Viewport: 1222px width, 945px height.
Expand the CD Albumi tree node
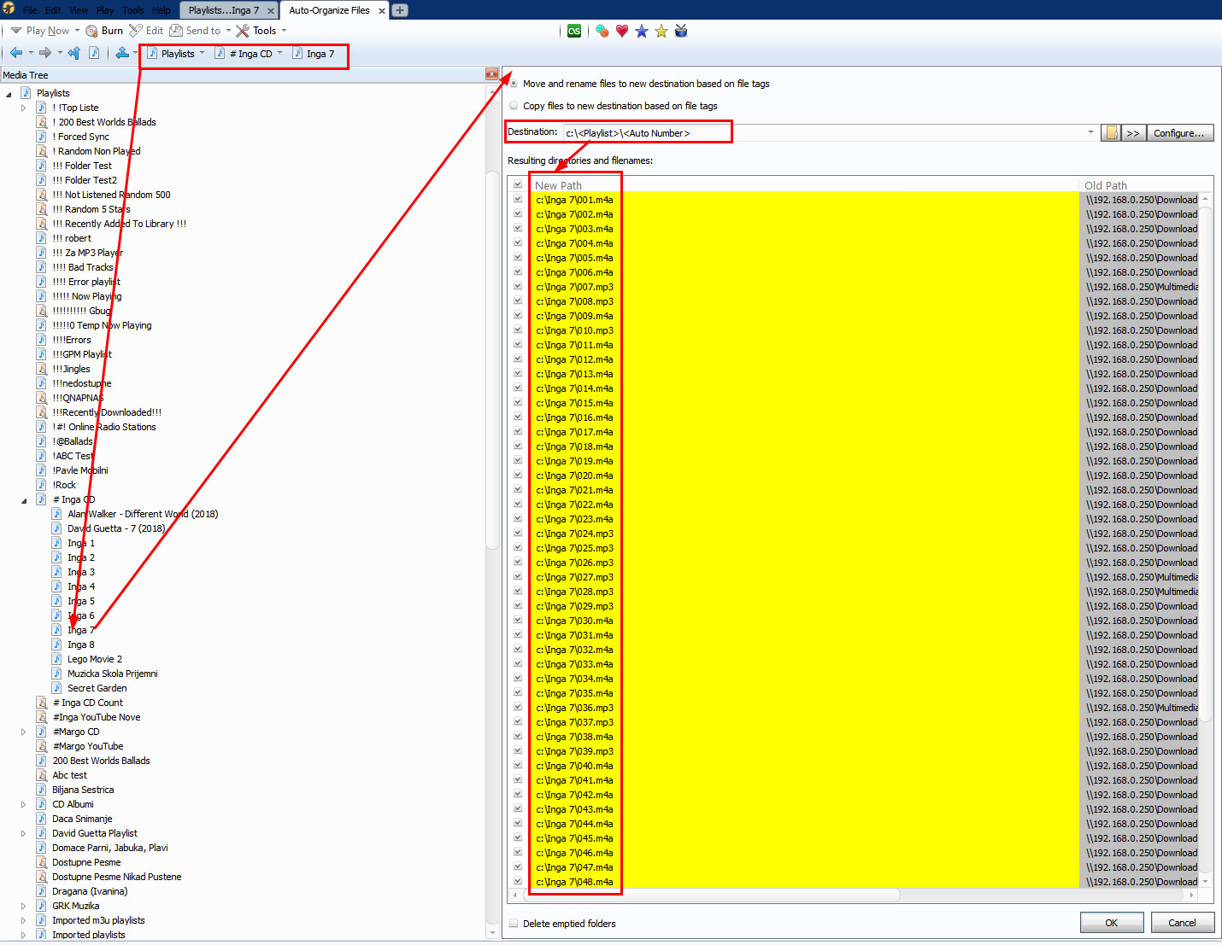[x=24, y=804]
